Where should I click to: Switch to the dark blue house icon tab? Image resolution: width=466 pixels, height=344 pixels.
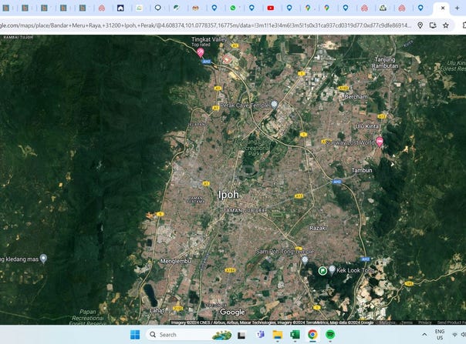coord(120,8)
